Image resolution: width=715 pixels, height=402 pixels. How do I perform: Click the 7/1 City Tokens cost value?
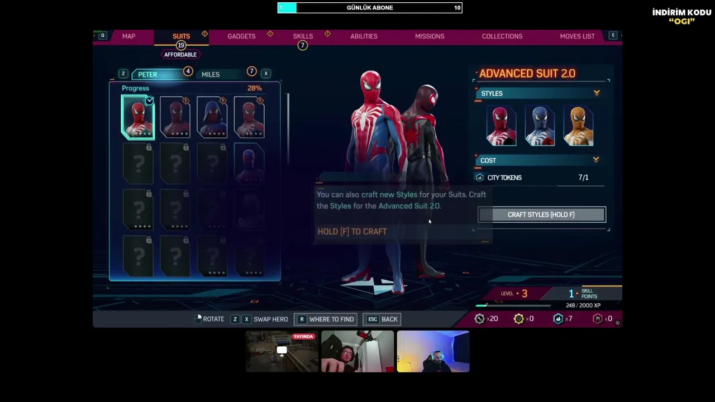coord(583,178)
